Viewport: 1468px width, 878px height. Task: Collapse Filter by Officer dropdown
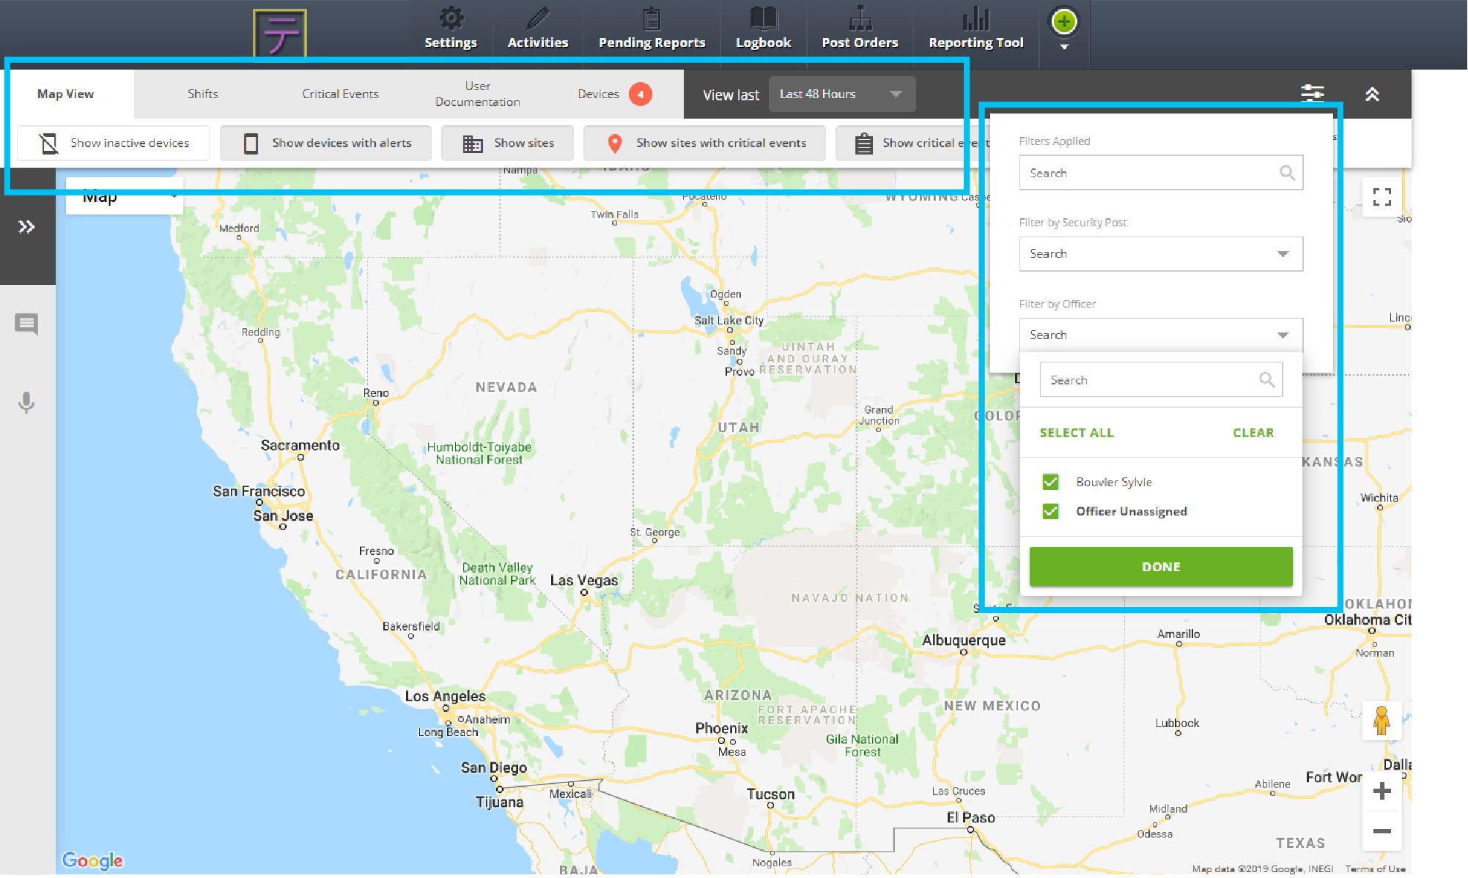pos(1161,335)
